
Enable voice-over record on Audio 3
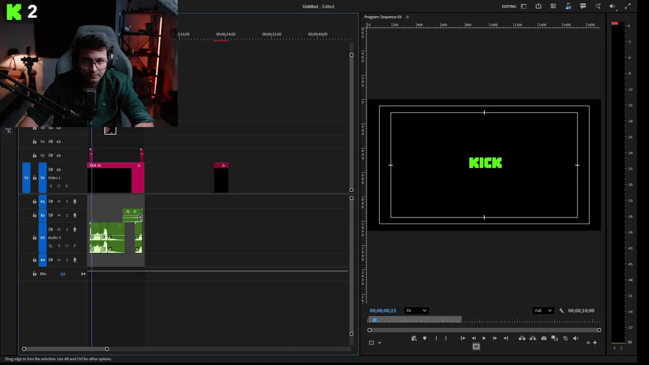(75, 230)
